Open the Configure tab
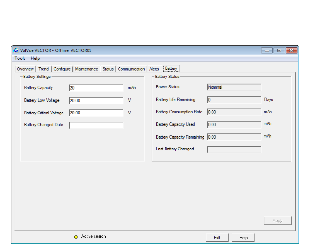 point(62,69)
